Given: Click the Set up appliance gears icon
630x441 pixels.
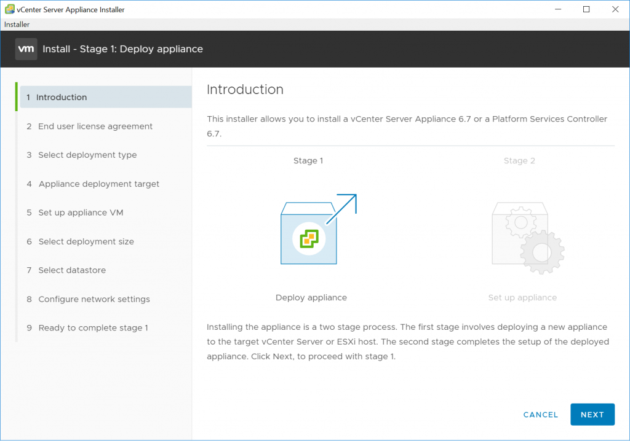Looking at the screenshot, I should [x=528, y=238].
